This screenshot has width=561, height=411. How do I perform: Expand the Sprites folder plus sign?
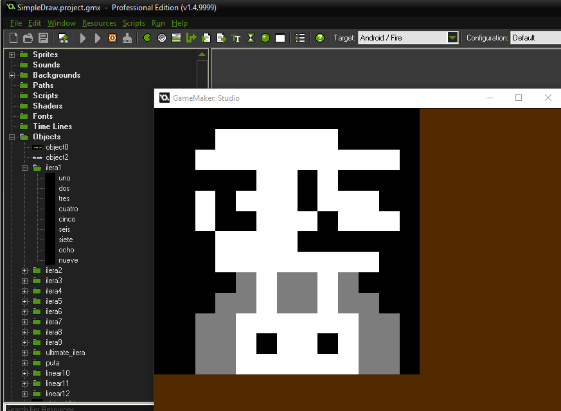pos(12,55)
